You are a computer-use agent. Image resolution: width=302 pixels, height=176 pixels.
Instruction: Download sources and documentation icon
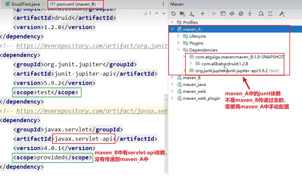[191, 14]
